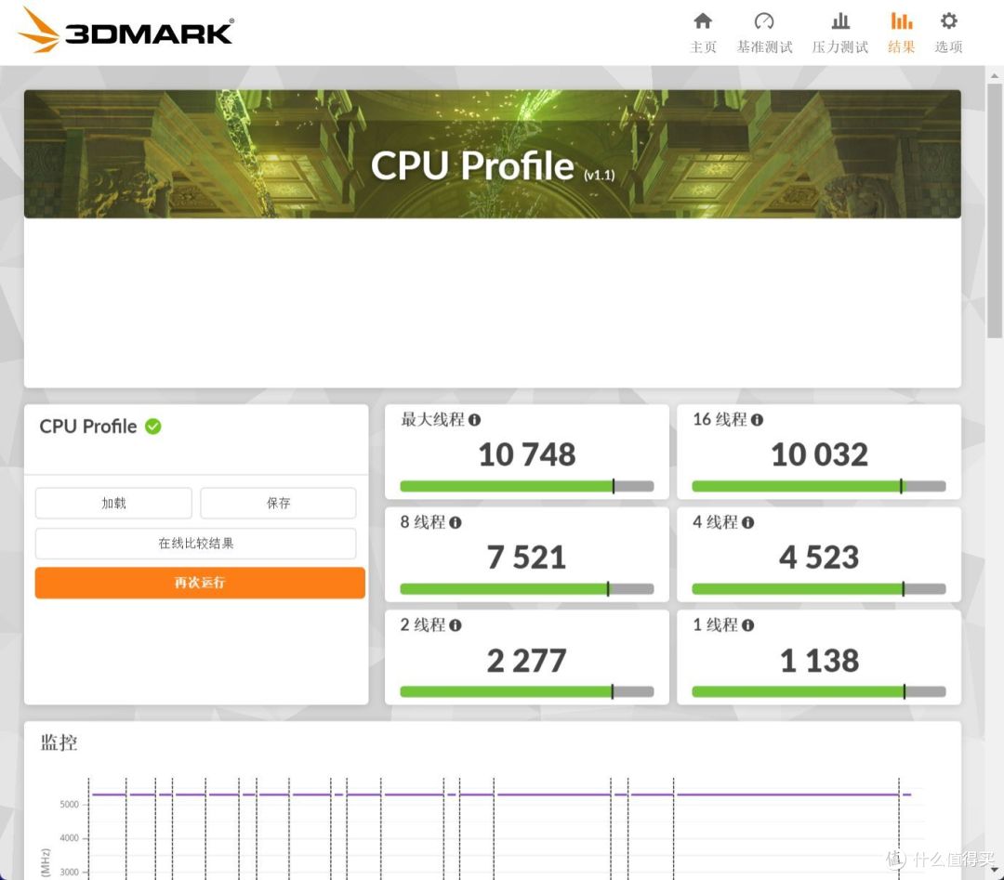Viewport: 1004px width, 880px height.
Task: Click the 保存 button
Action: pyautogui.click(x=278, y=503)
